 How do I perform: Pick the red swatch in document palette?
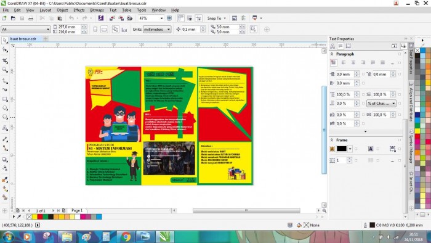[x=40, y=217]
